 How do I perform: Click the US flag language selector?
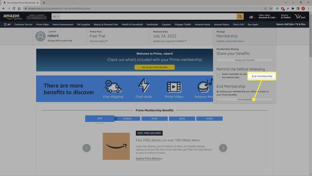pos(252,17)
